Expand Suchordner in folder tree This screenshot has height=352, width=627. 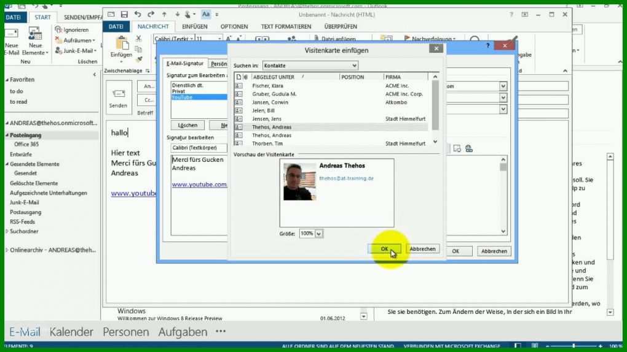(7, 231)
